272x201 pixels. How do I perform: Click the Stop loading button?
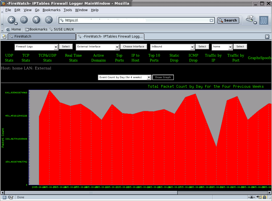click(x=49, y=20)
